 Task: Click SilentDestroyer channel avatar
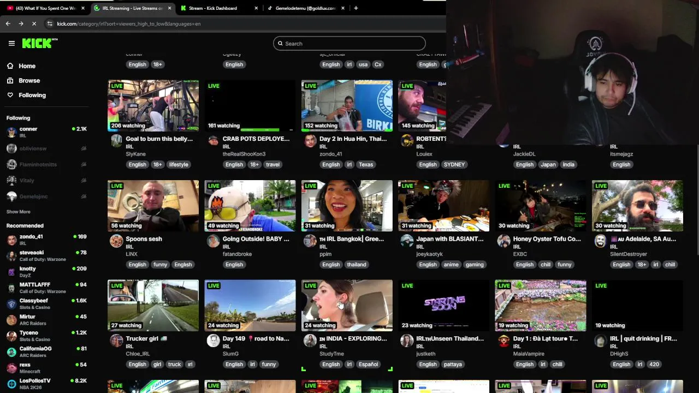pos(600,241)
